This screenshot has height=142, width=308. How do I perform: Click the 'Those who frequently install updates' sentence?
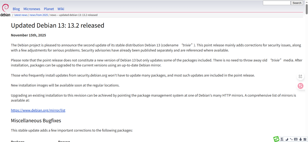133,75
